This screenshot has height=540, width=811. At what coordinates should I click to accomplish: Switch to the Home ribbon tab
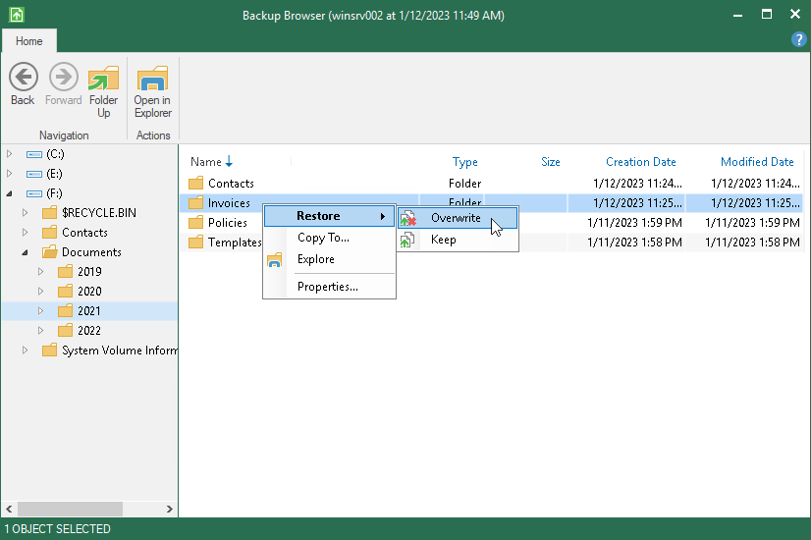click(x=29, y=41)
